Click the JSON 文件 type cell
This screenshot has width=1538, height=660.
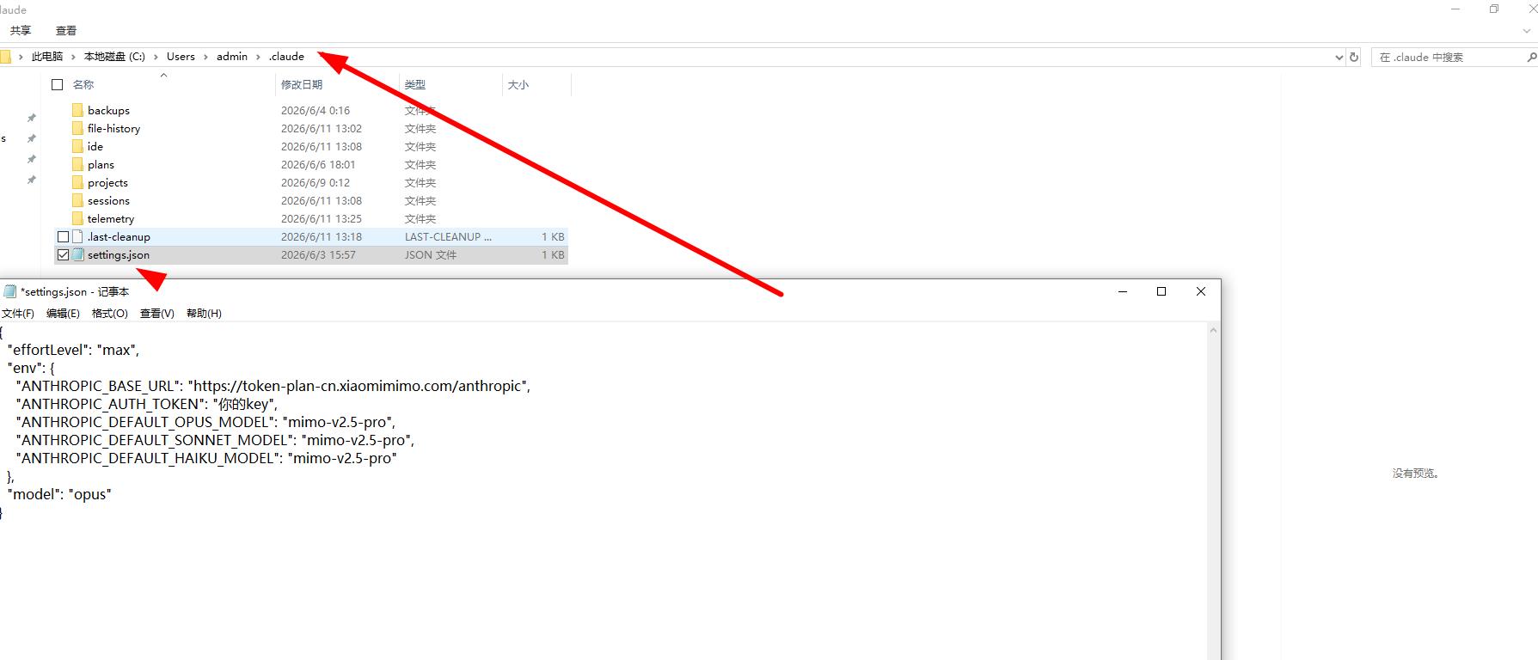coord(431,254)
